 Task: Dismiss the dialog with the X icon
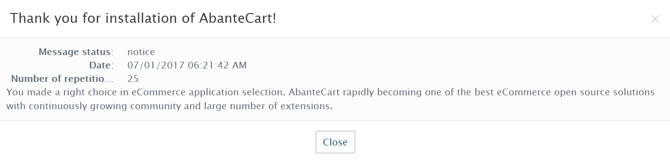click(655, 19)
